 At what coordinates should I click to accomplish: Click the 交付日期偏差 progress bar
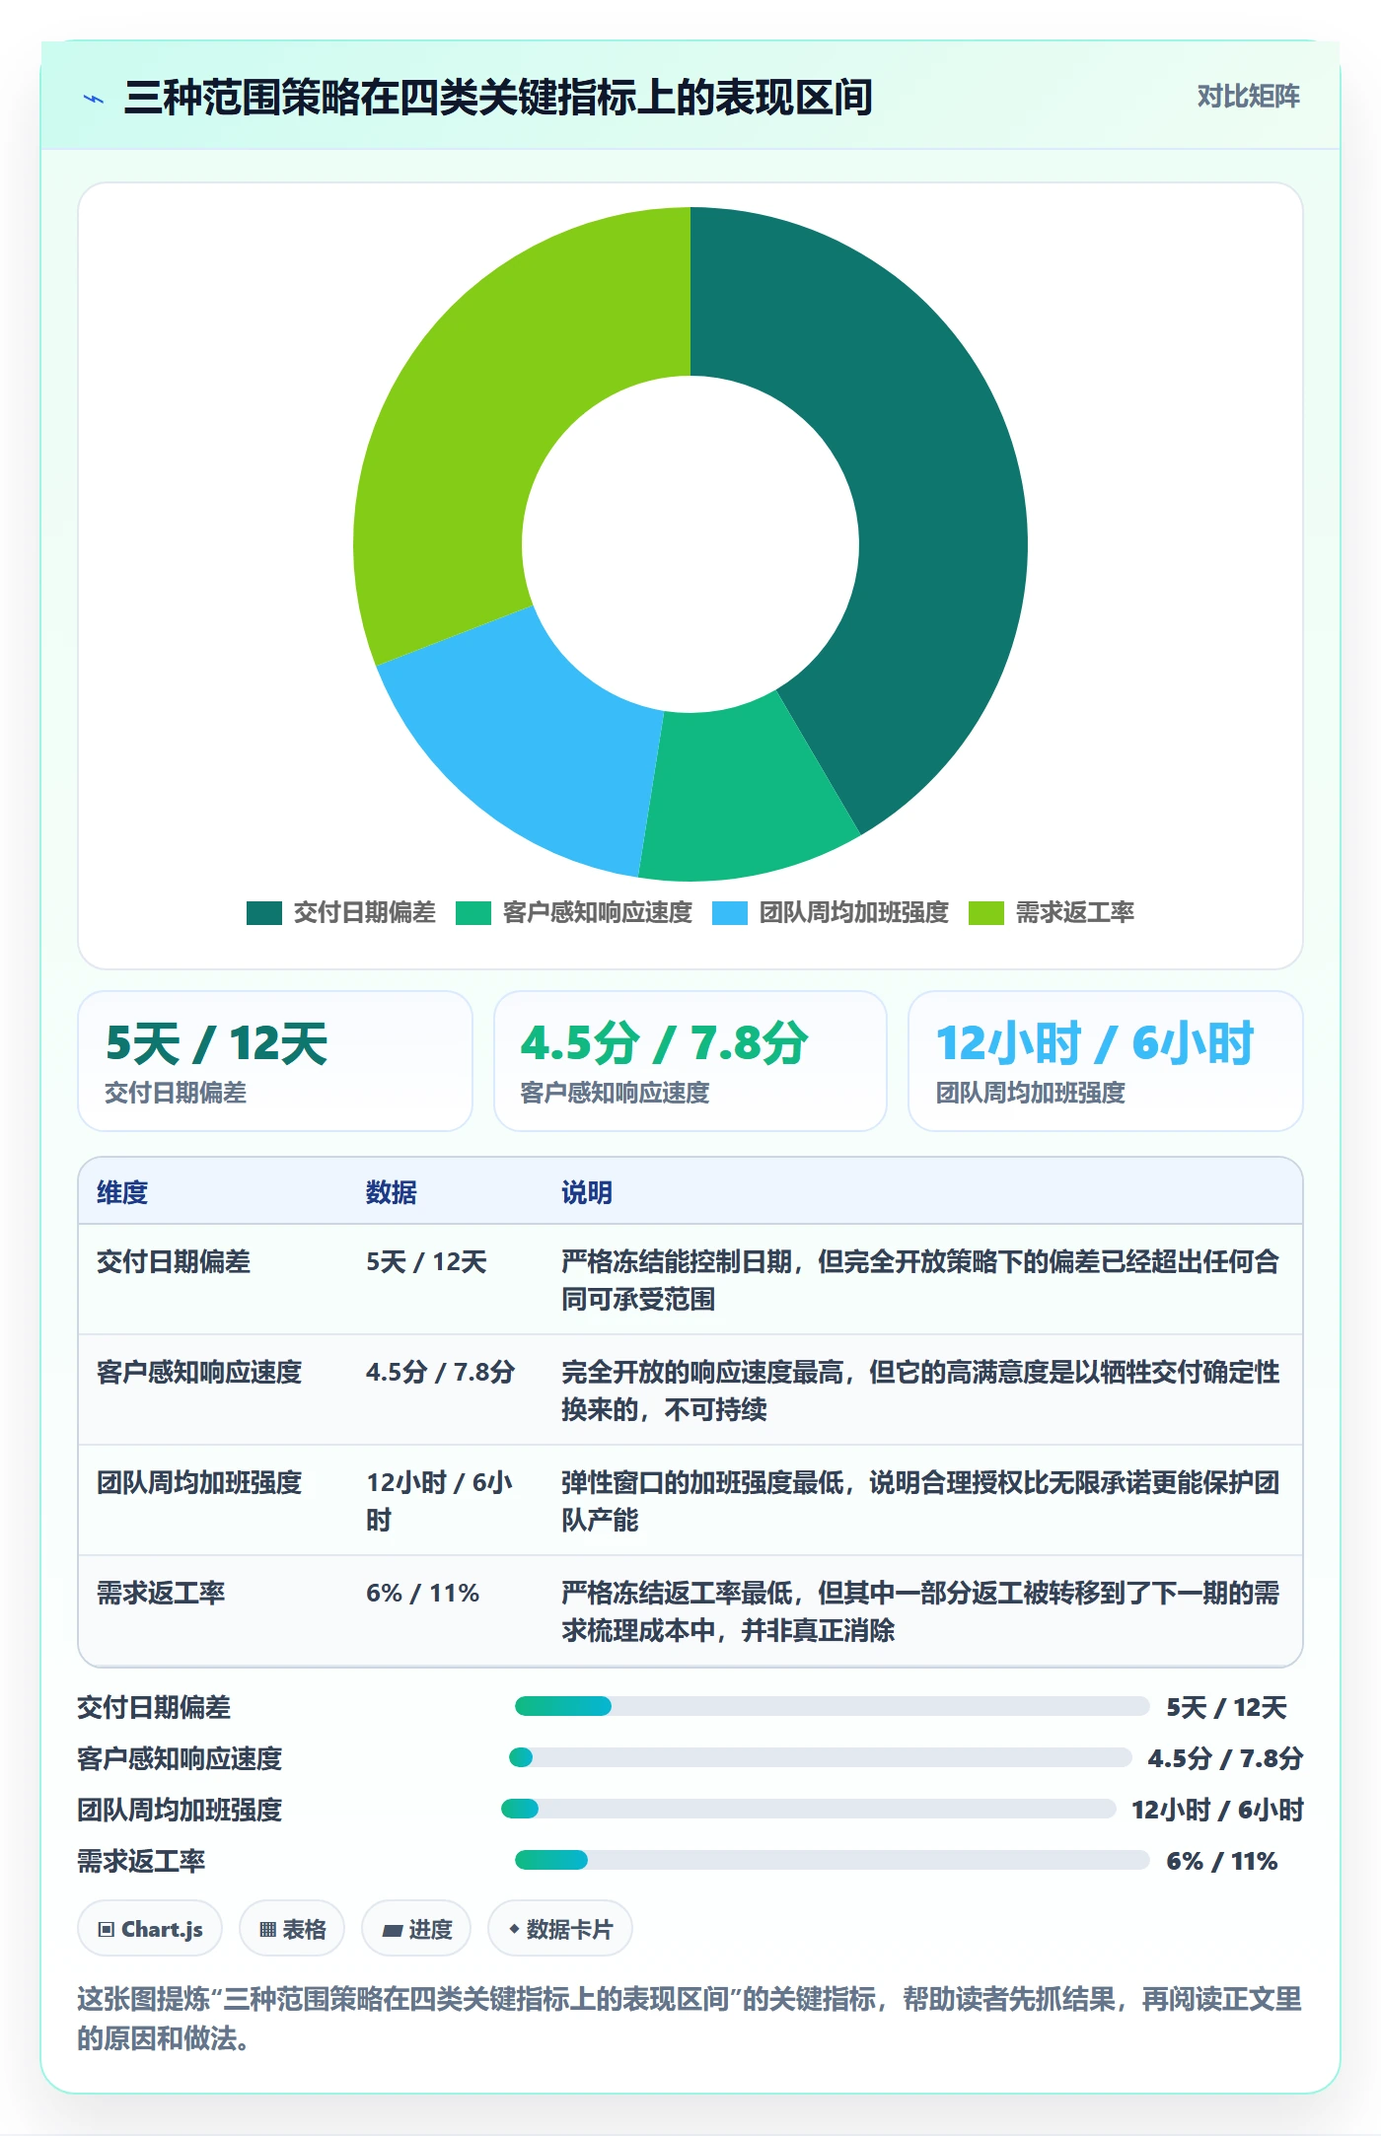pos(832,1706)
